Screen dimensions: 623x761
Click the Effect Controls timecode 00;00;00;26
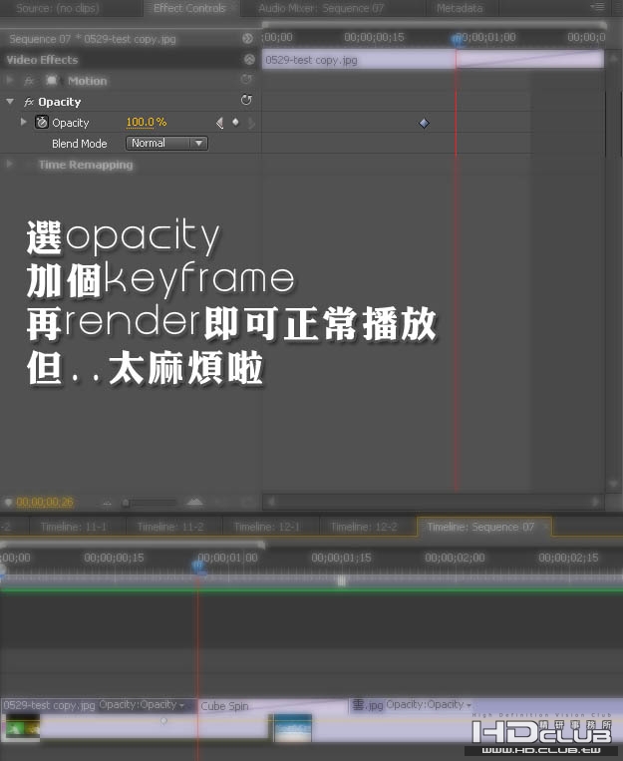[45, 502]
